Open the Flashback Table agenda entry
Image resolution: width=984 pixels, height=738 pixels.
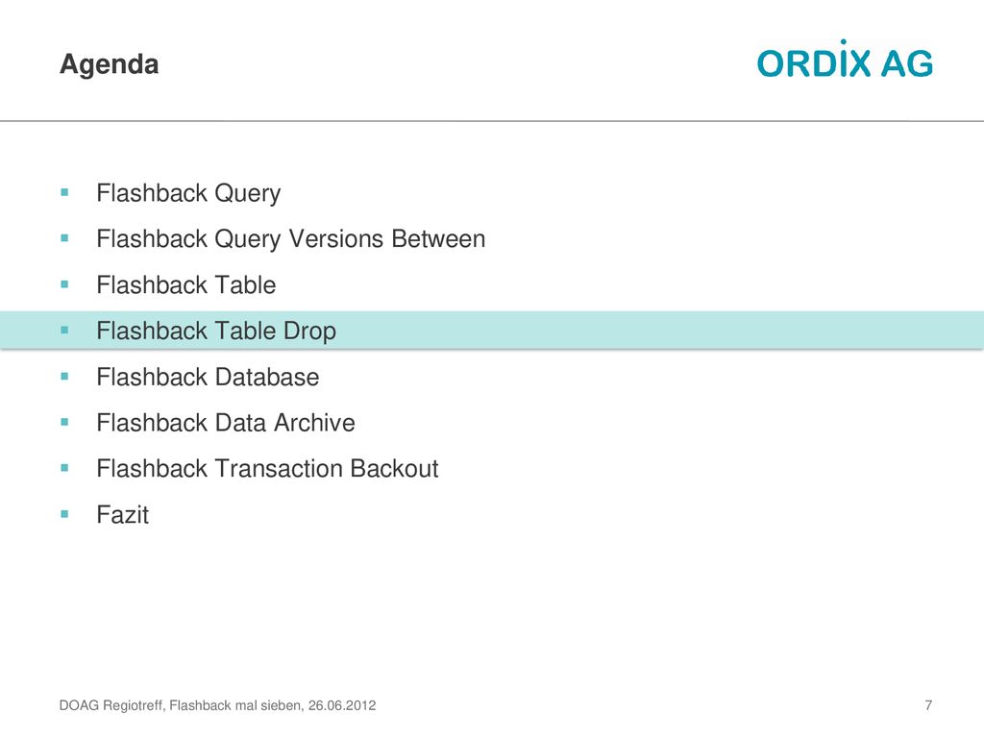coord(186,284)
